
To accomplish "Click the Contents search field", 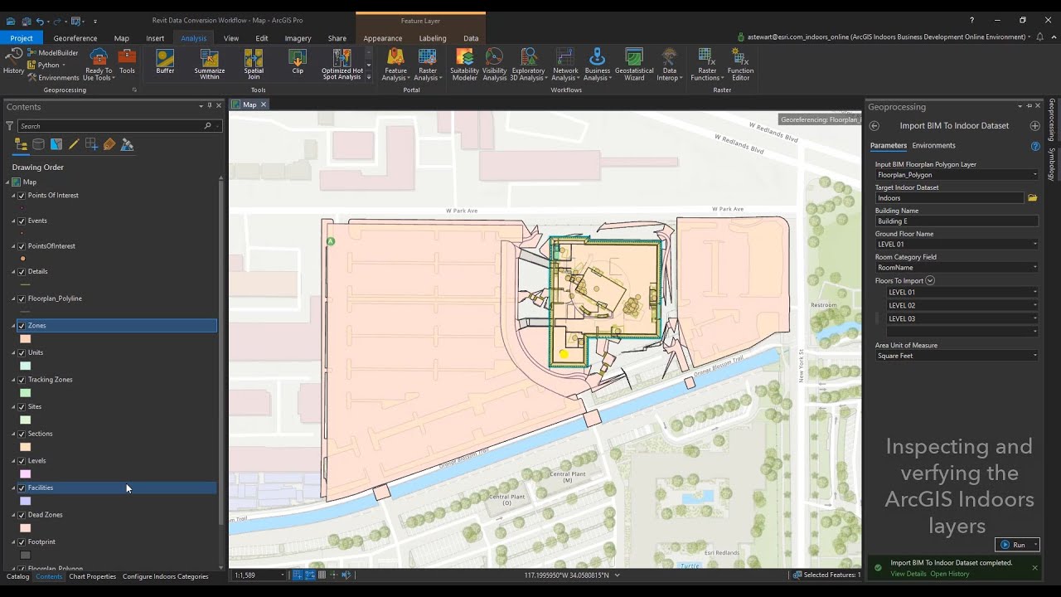I will (x=110, y=126).
